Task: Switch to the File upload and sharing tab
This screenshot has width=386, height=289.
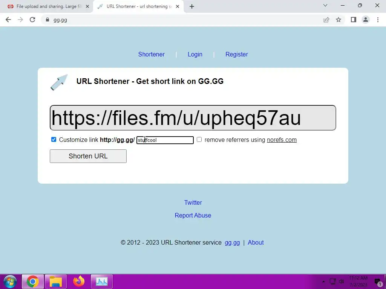Action: pos(46,6)
